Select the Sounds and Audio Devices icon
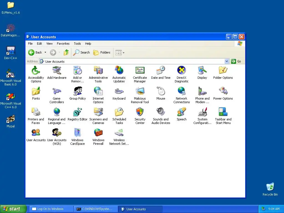The image size is (284, 213). click(161, 112)
